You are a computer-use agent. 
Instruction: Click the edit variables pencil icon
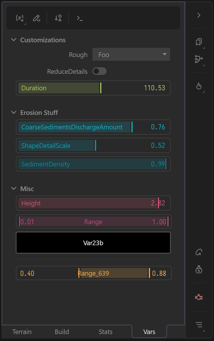pyautogui.click(x=36, y=18)
